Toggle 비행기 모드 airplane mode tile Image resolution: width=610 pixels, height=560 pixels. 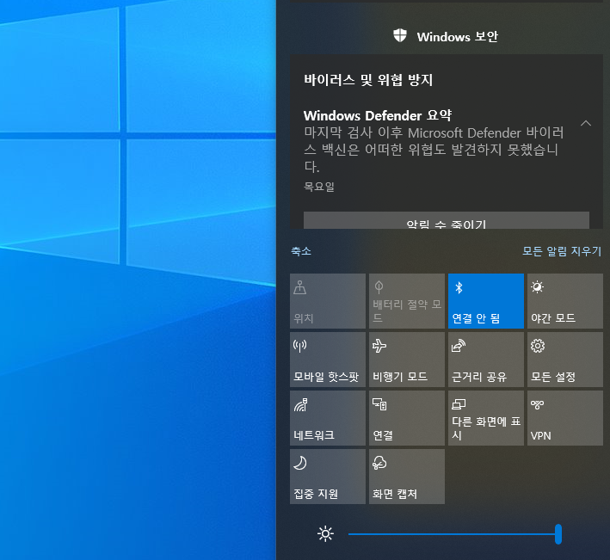407,360
